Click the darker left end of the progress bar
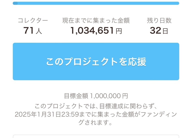The width and height of the screenshot is (192, 138). 15,3
